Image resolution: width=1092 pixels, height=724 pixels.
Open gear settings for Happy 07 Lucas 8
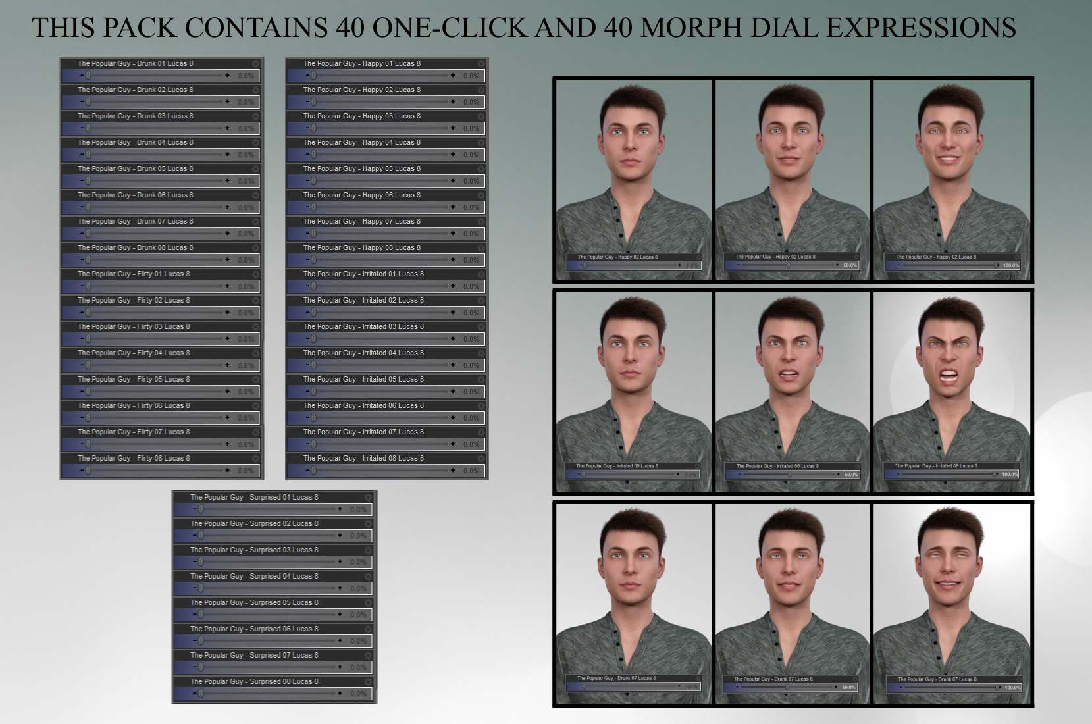[481, 222]
